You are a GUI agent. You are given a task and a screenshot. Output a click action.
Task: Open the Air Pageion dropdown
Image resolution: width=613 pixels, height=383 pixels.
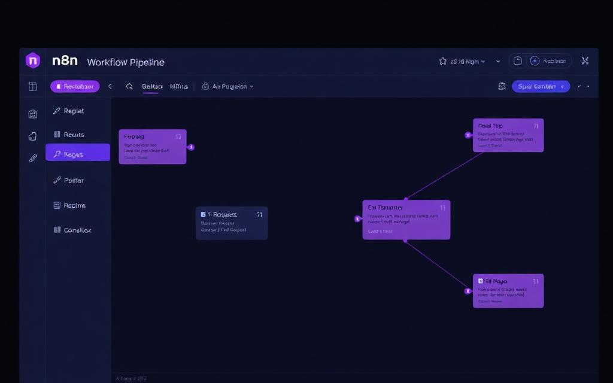(x=228, y=86)
